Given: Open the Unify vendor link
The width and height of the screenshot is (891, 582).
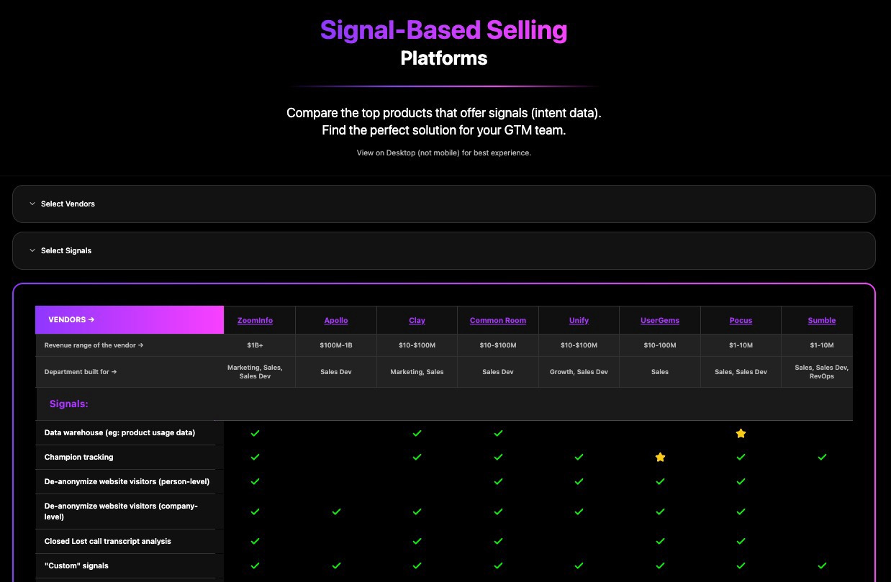Looking at the screenshot, I should (579, 320).
